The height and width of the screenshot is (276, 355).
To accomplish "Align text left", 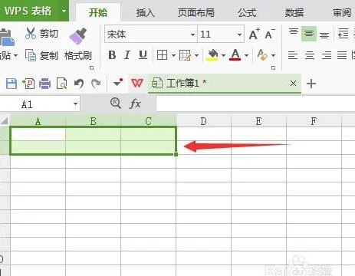I will pyautogui.click(x=293, y=55).
